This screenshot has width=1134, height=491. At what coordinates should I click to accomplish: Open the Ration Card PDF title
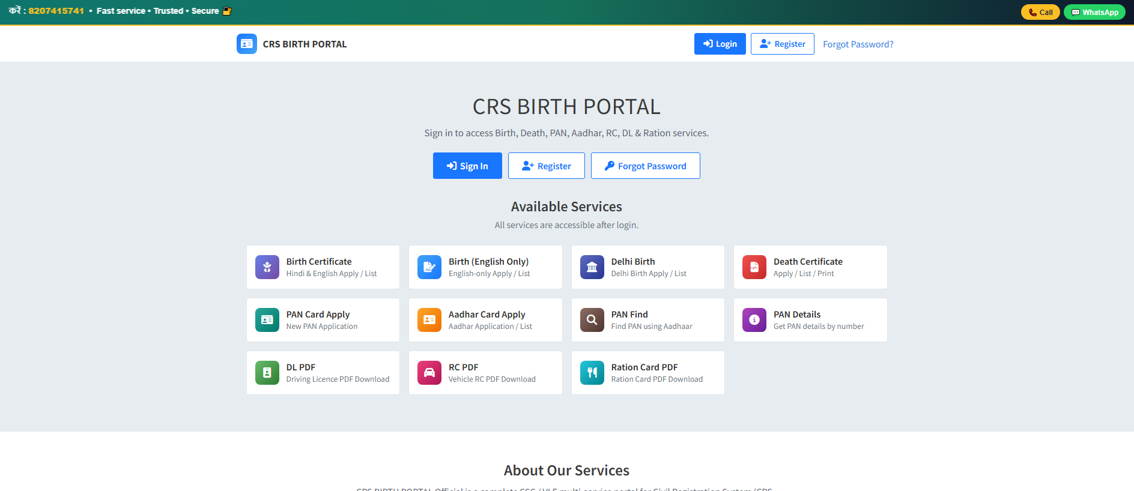pos(644,367)
